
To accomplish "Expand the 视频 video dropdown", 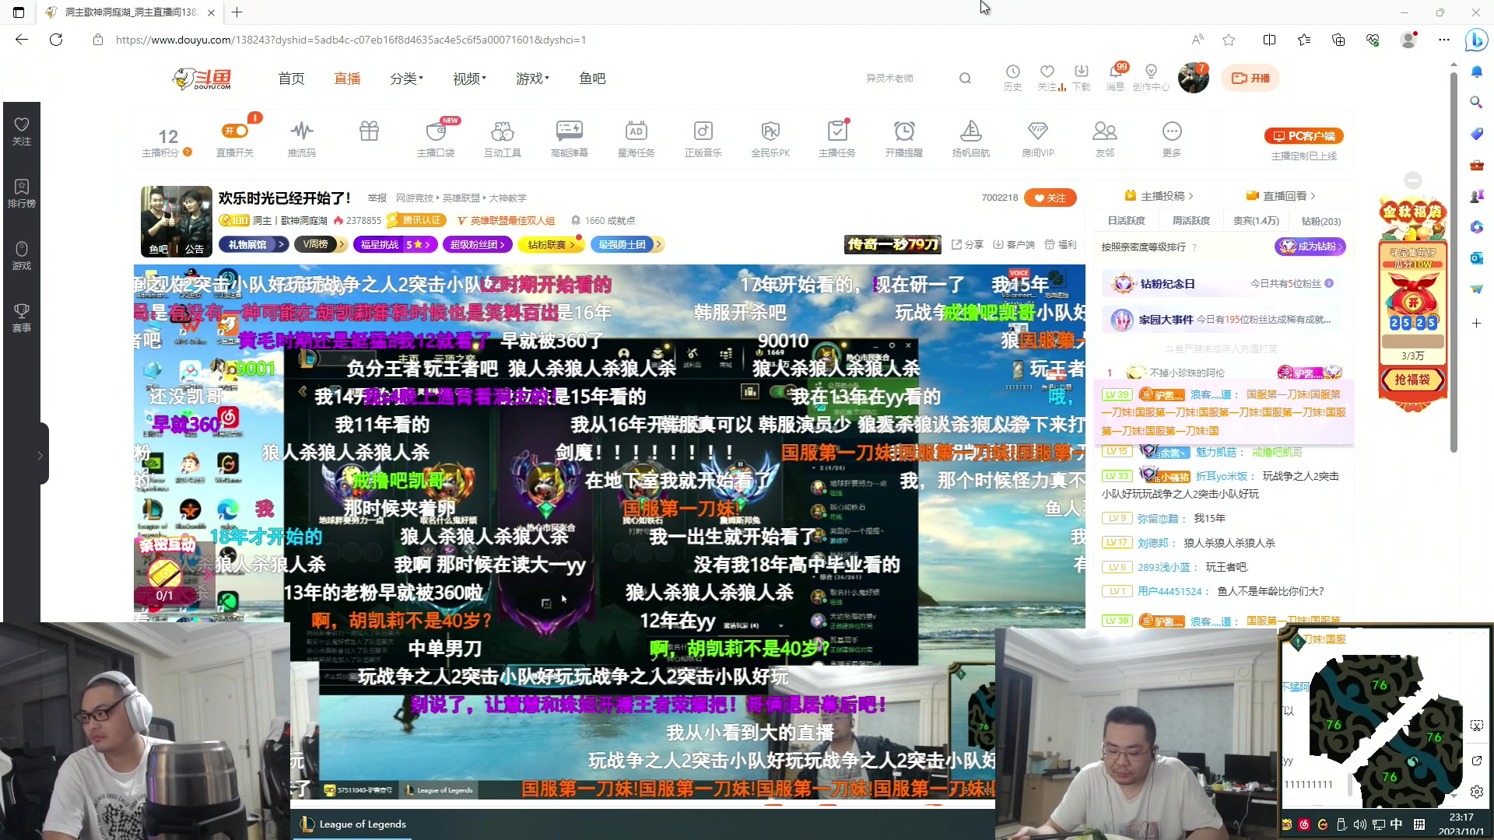I will 469,79.
